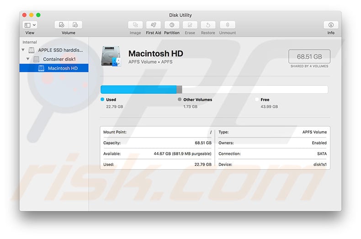Screen dimensions: 361x239
Task: Click the gray Other Volumes legend dot
Action: point(180,100)
